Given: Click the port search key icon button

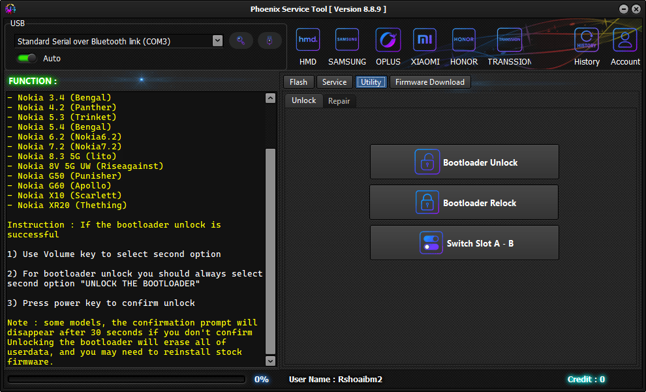Looking at the screenshot, I should click(x=241, y=40).
